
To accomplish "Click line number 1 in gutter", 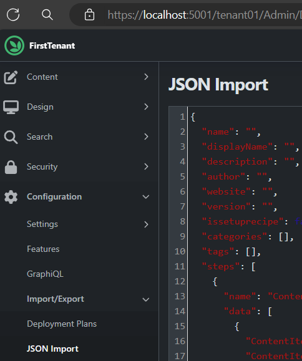I will (182, 117).
